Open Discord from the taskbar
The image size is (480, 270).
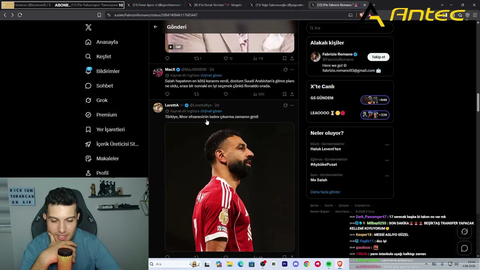pyautogui.click(x=295, y=264)
